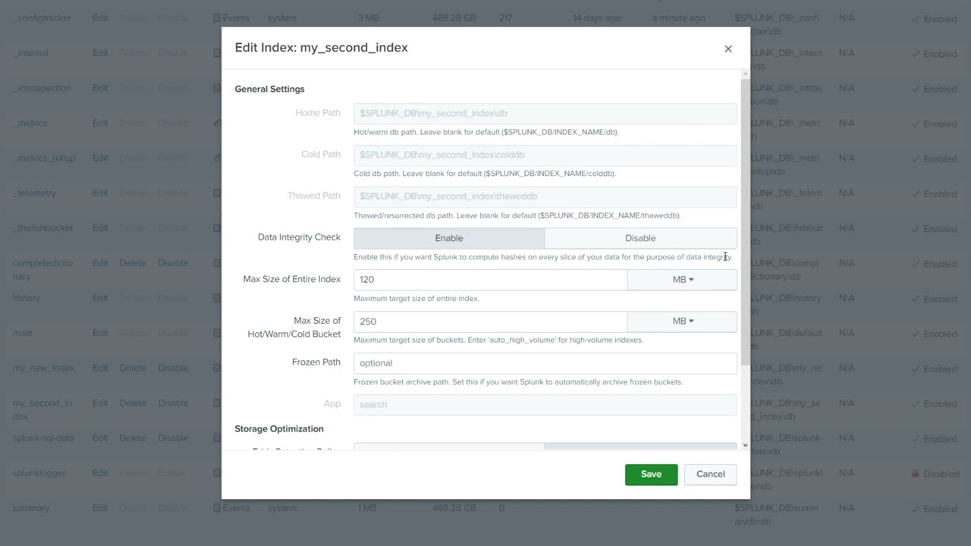Viewport: 971px width, 546px height.
Task: Click Delete for my_new_index row
Action: pyautogui.click(x=133, y=368)
